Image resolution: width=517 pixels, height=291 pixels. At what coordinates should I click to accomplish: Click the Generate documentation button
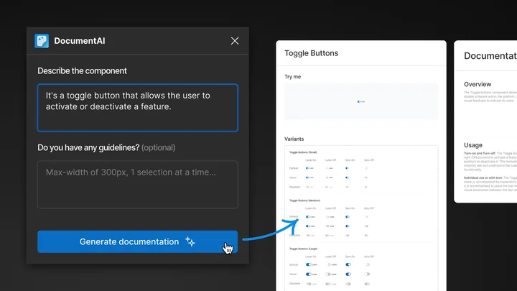coord(137,242)
